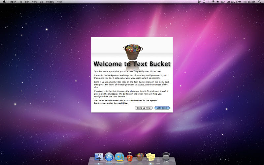Click the battery status icon
The height and width of the screenshot is (165, 264).
click(x=223, y=2)
